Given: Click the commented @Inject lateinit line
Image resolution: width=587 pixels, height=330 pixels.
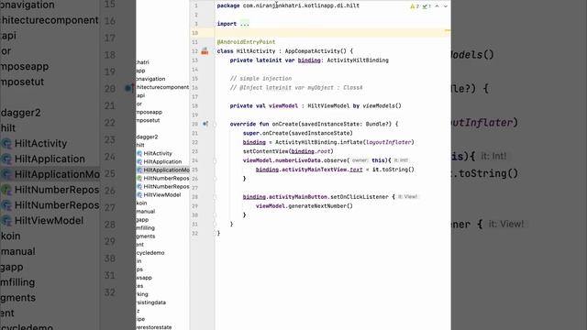Looking at the screenshot, I should [296, 88].
